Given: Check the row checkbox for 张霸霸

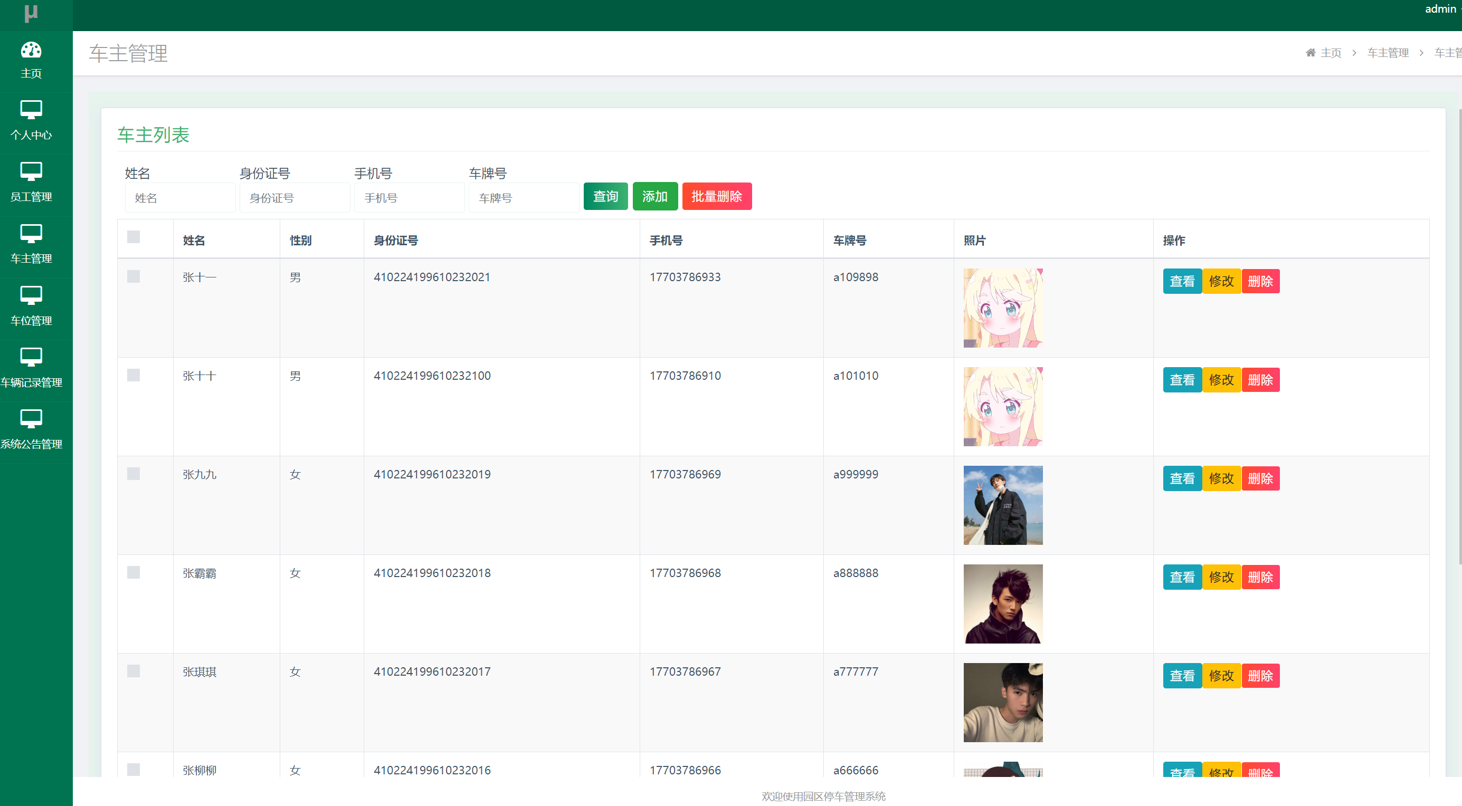Looking at the screenshot, I should (x=134, y=572).
